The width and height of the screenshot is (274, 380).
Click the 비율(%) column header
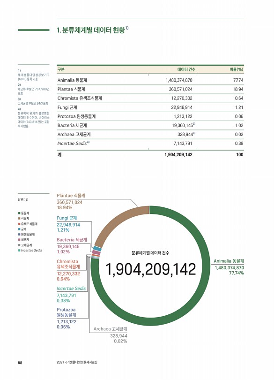click(236, 69)
